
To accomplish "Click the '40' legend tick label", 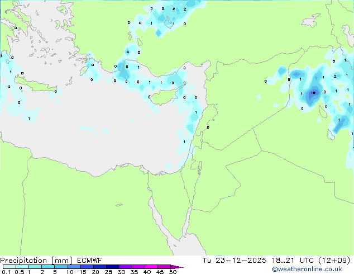I will (147, 272).
